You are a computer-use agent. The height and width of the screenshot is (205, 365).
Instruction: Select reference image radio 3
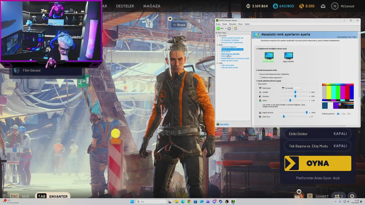coord(348,114)
